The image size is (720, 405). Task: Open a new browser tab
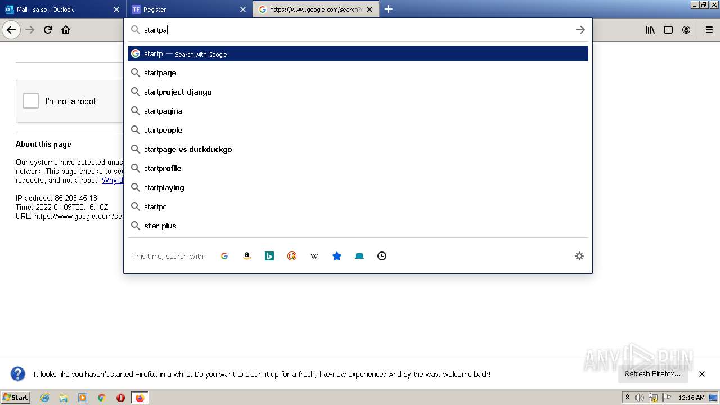click(389, 9)
